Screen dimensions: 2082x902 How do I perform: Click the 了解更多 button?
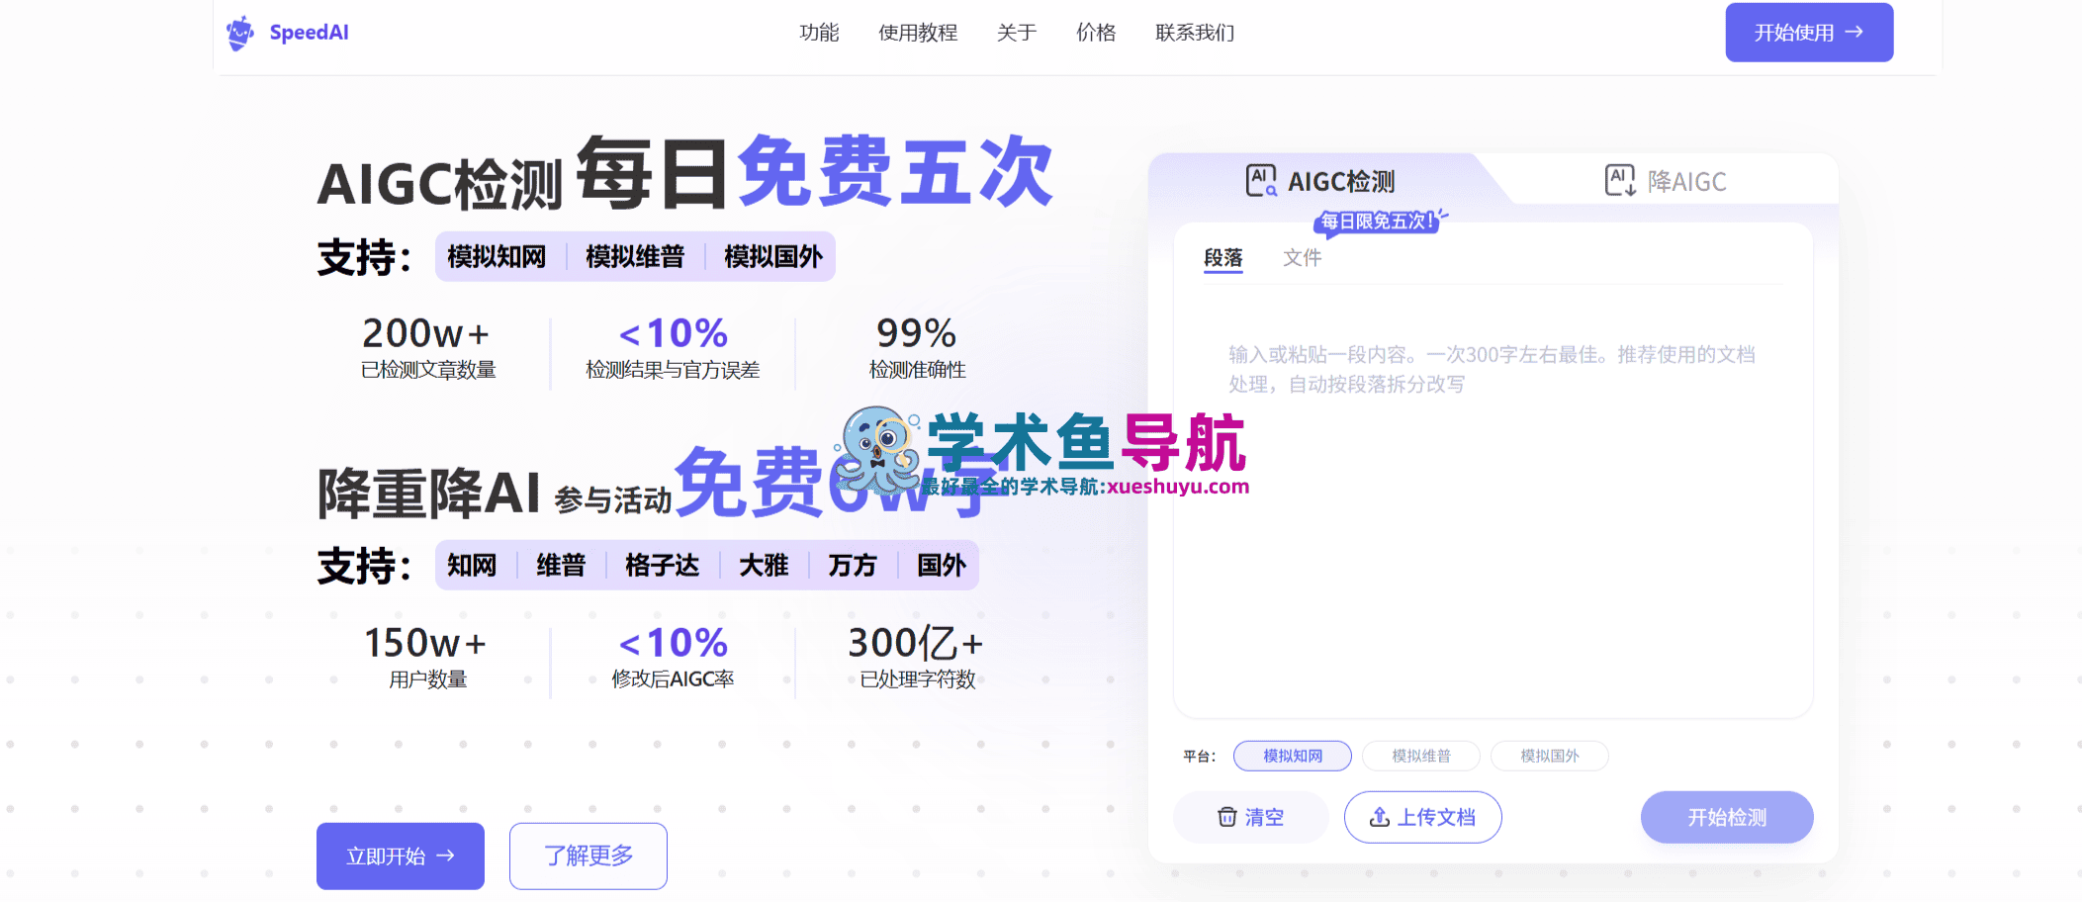(x=588, y=856)
